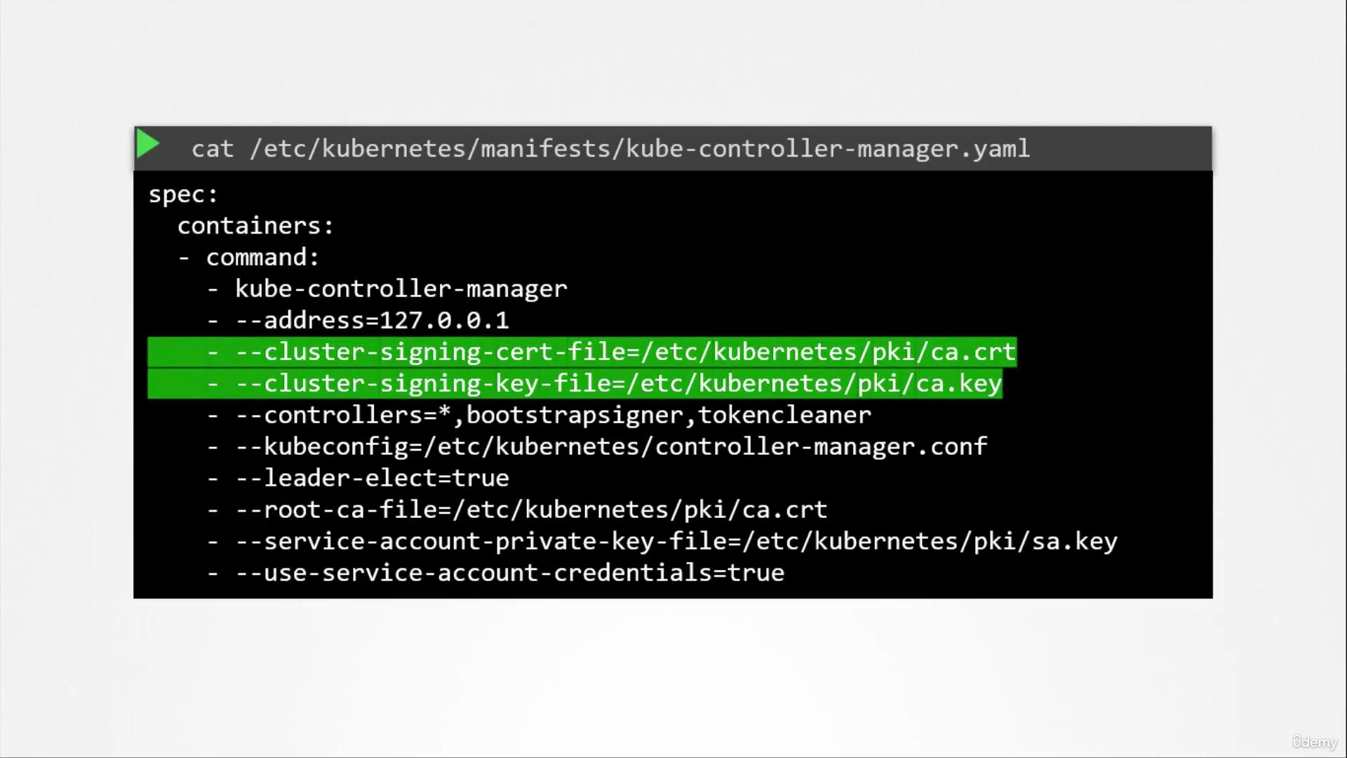Click the --kubeconfig controller-manager.conf line
The image size is (1347, 758).
coord(598,446)
